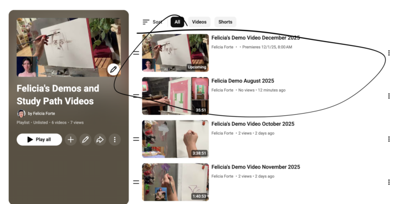The image size is (399, 204).
Task: Click the share arrow icon in playlist actions
Action: pyautogui.click(x=100, y=140)
